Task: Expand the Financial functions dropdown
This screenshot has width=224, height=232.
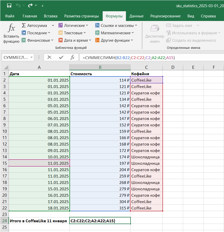Action: click(52, 40)
